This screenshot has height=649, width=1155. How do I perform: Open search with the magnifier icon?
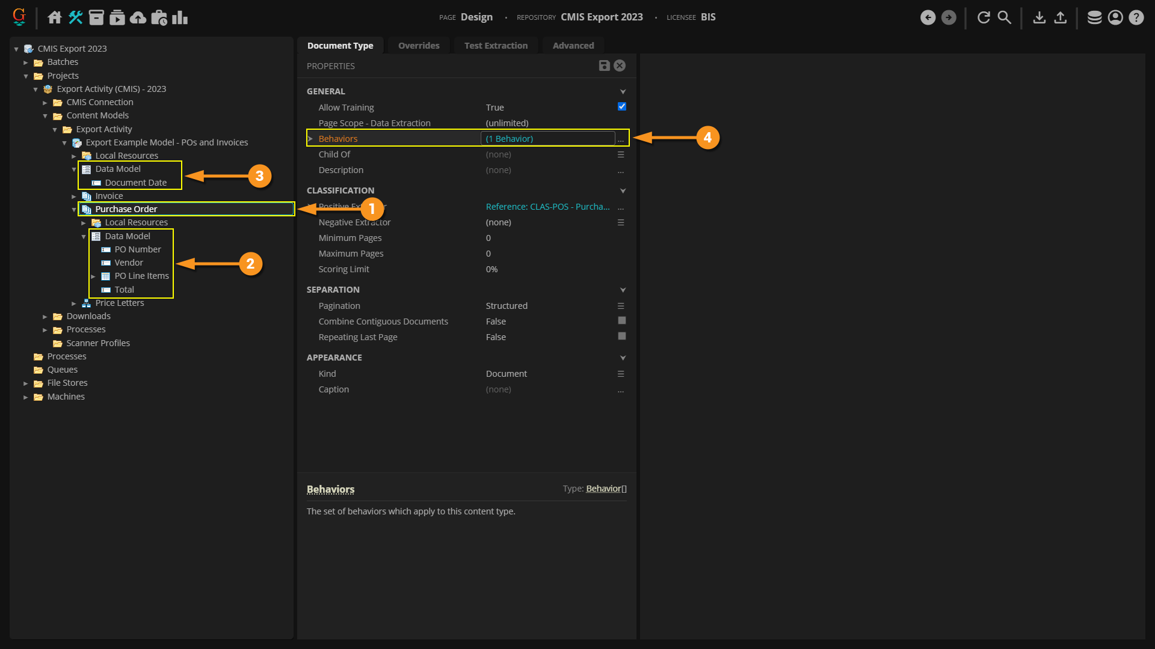(x=1004, y=17)
